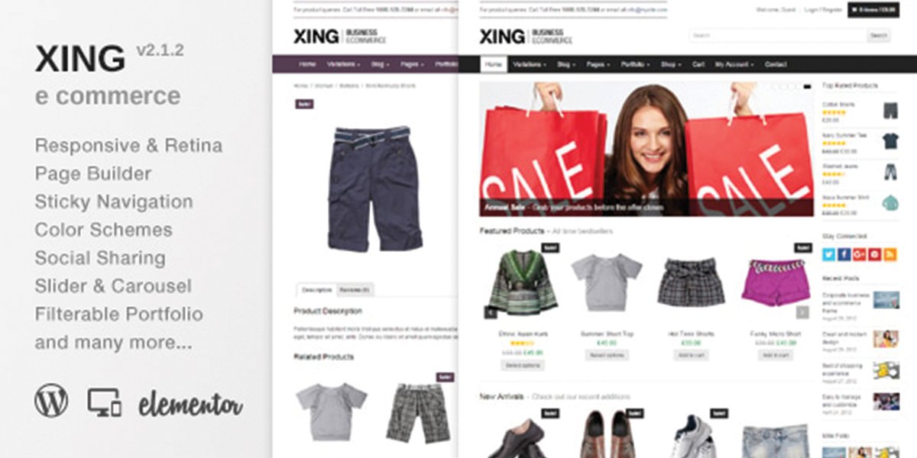Switch to the Reviews tab
Screen dimensions: 917x458
point(355,290)
